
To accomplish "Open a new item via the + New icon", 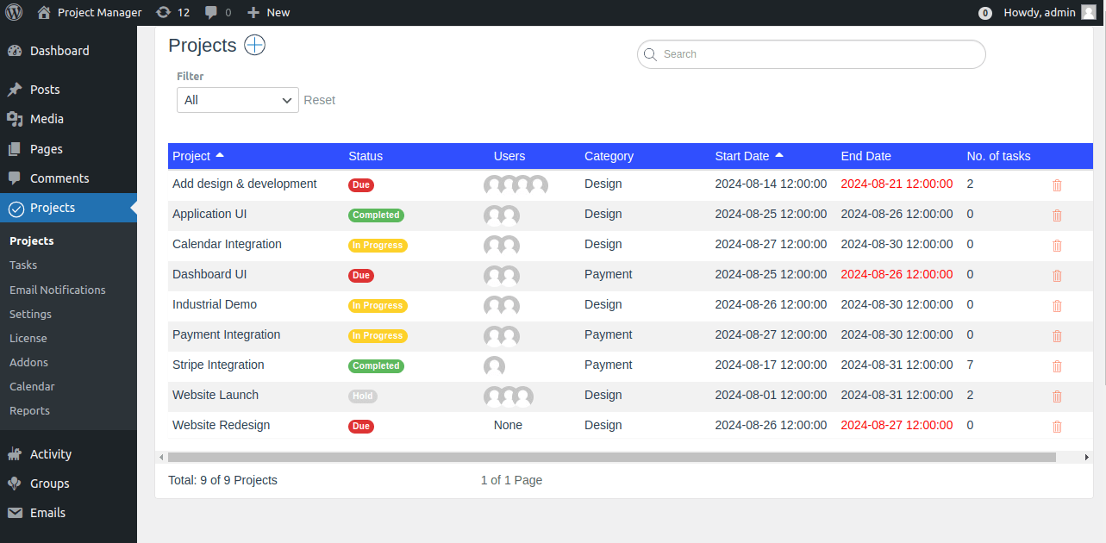I will point(268,12).
